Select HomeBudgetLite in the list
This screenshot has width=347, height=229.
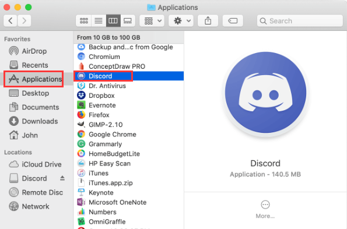click(128, 154)
